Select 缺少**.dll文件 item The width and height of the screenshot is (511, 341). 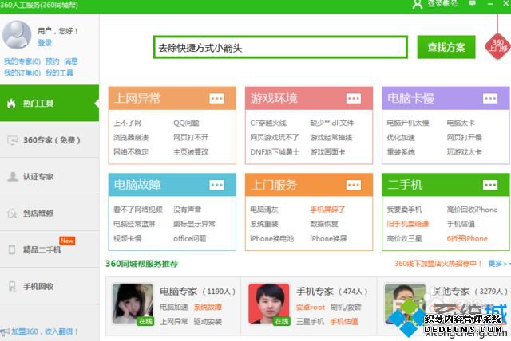tap(332, 123)
